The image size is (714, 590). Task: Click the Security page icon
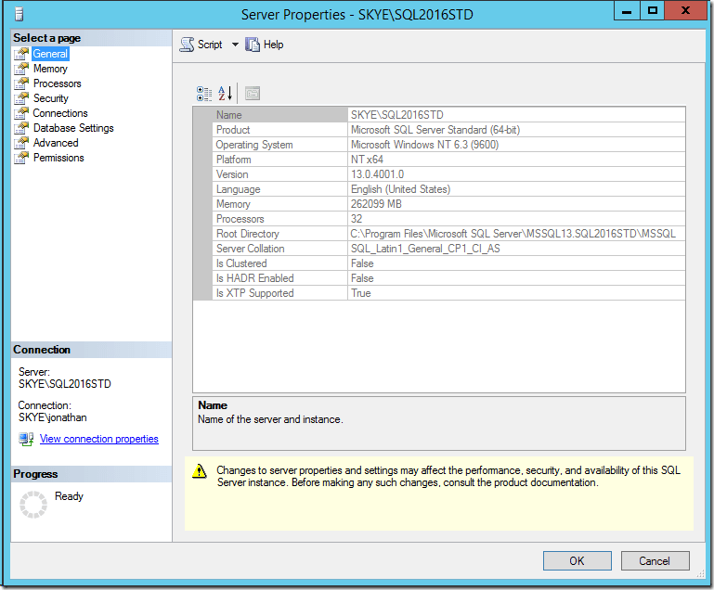[21, 98]
